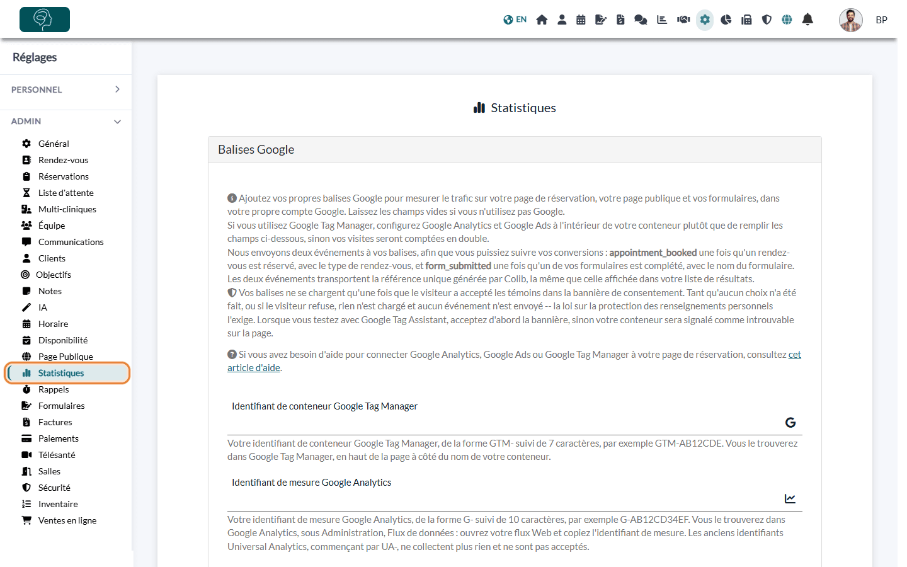Open the invoice dollar icon in top toolbar
Image resolution: width=907 pixels, height=567 pixels.
(x=620, y=20)
